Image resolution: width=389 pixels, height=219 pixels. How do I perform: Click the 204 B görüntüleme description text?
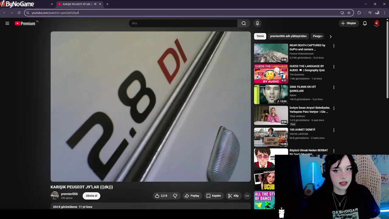[65, 207]
